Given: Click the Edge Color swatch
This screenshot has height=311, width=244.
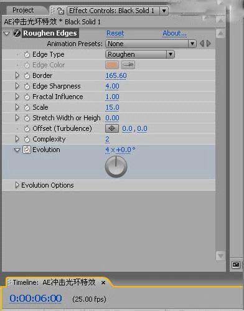Looking at the screenshot, I should click(112, 65).
